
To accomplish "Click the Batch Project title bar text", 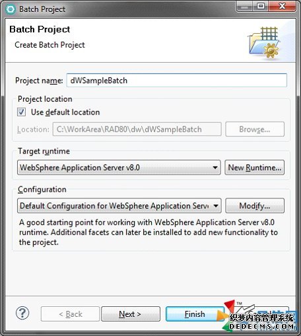I will [42, 9].
